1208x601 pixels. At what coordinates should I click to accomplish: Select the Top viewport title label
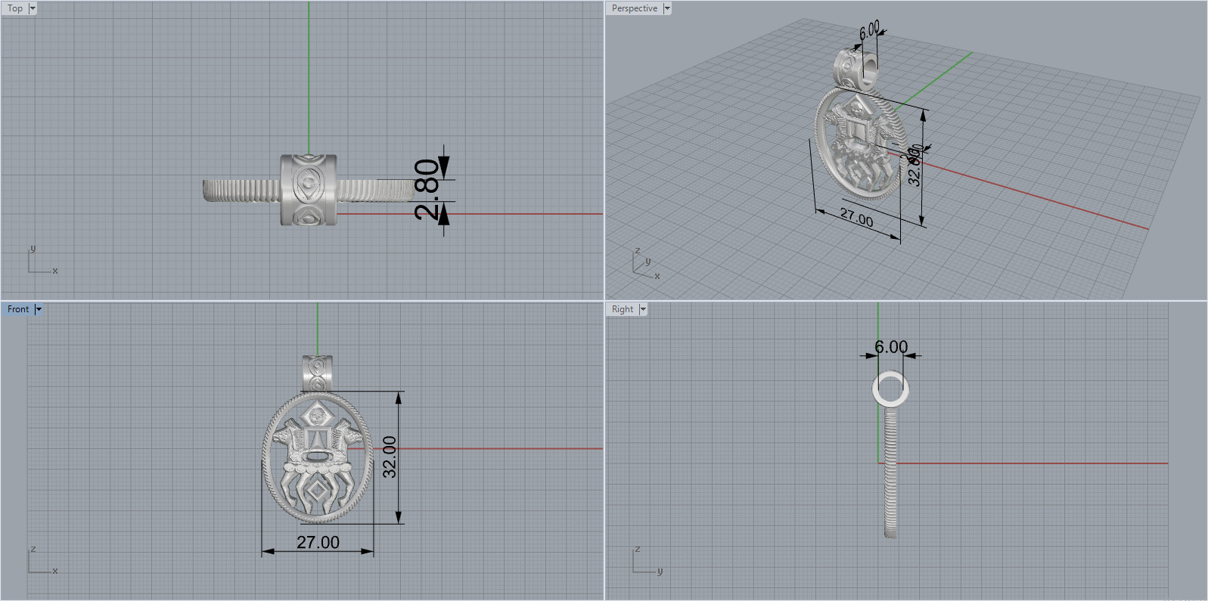15,8
